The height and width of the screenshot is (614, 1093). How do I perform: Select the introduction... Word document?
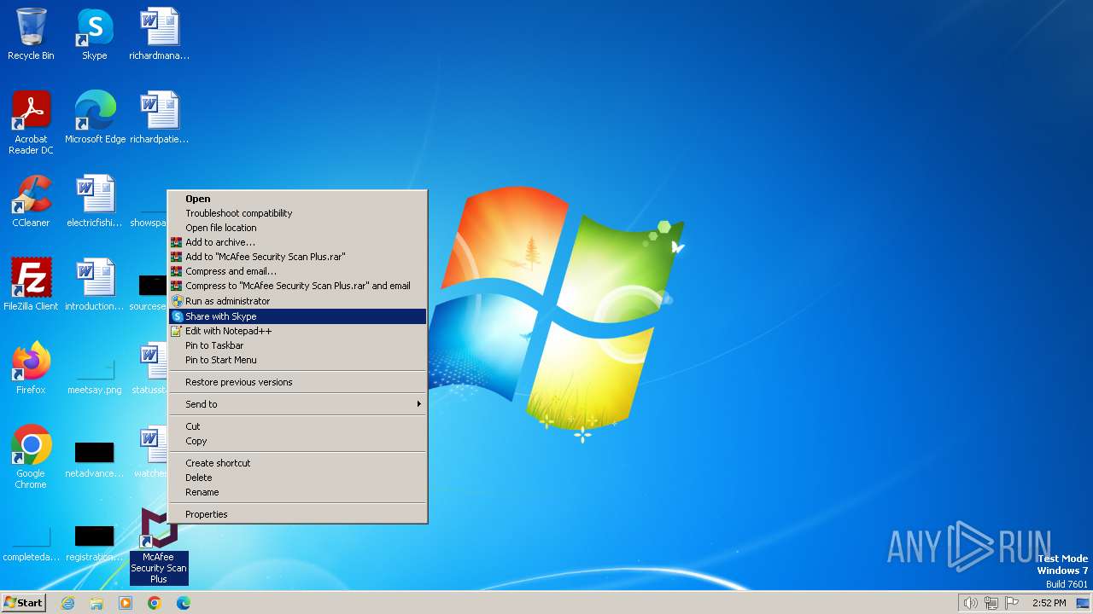pyautogui.click(x=95, y=285)
